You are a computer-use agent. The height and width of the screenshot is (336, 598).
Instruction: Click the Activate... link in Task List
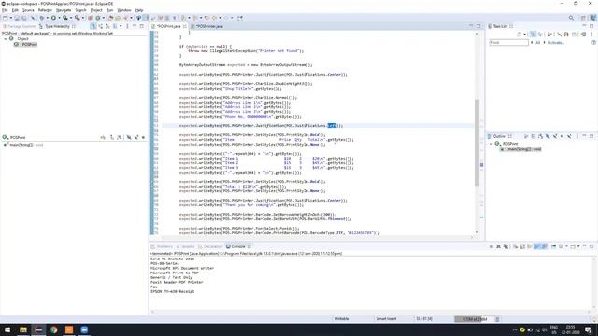pyautogui.click(x=556, y=43)
